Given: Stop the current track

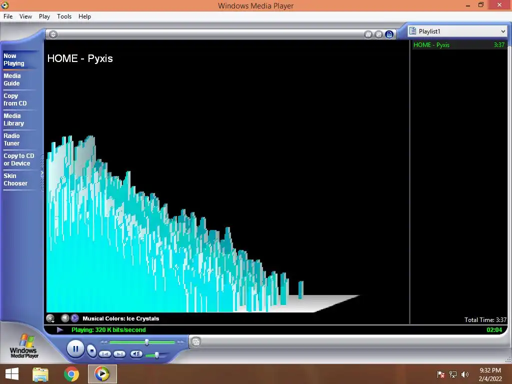Looking at the screenshot, I should [92, 350].
